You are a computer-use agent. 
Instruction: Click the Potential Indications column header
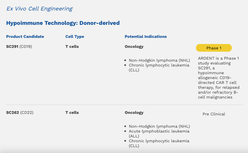(146, 37)
